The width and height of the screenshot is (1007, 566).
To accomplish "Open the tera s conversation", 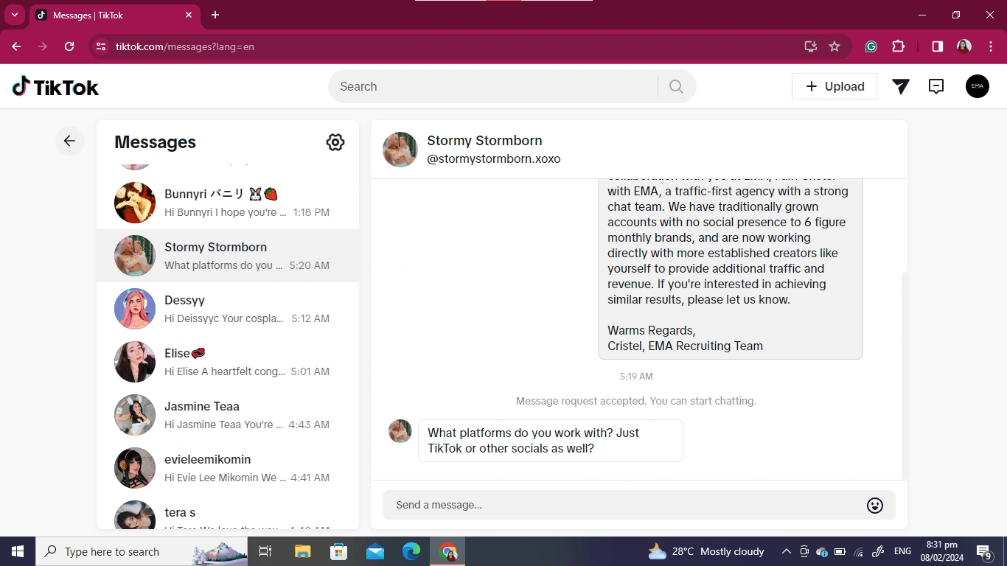I will 228,512.
